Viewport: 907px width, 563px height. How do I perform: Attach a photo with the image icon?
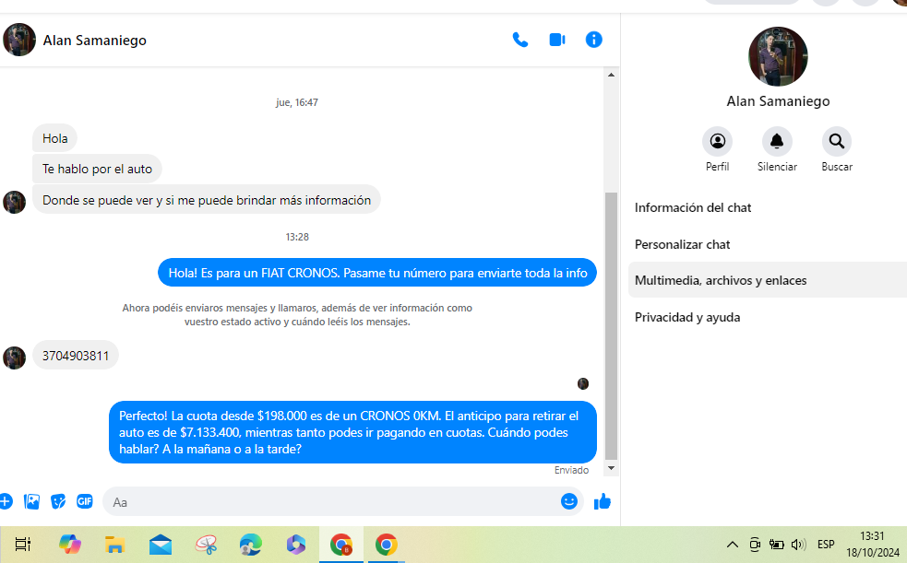point(31,501)
